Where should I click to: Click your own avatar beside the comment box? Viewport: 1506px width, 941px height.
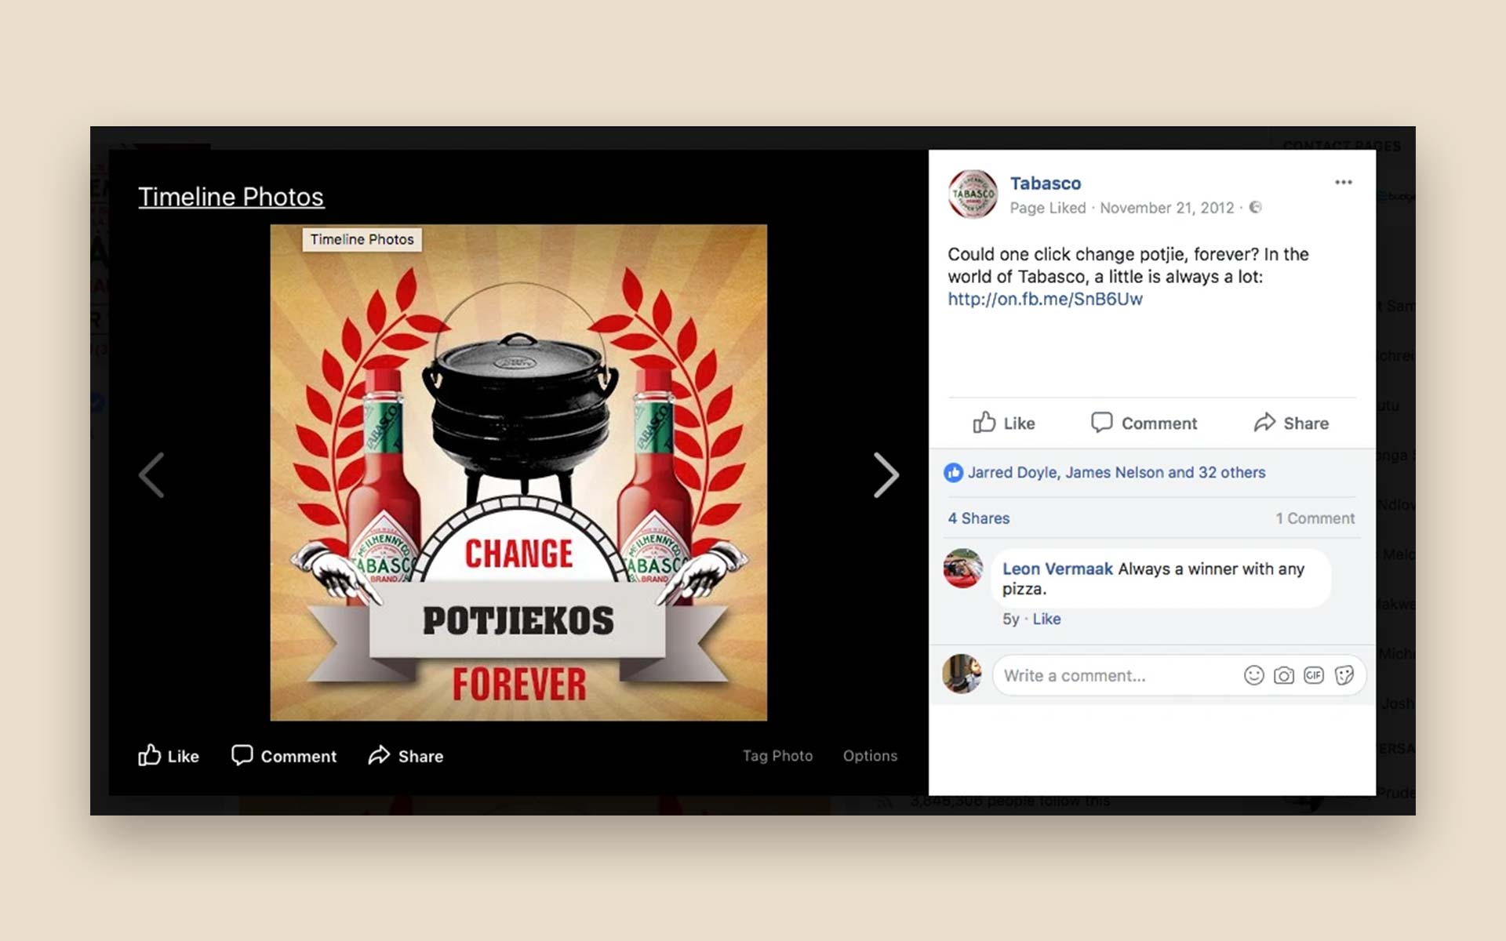tap(962, 674)
